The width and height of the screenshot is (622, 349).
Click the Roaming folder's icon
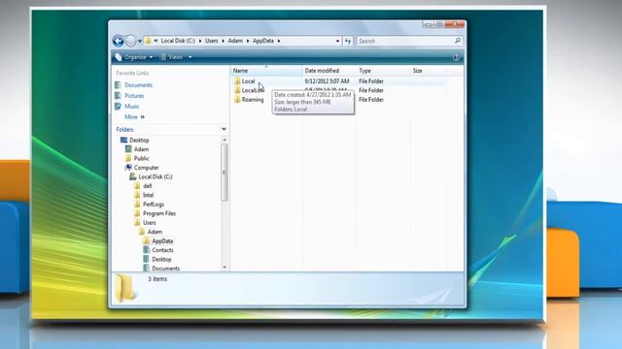click(x=237, y=100)
